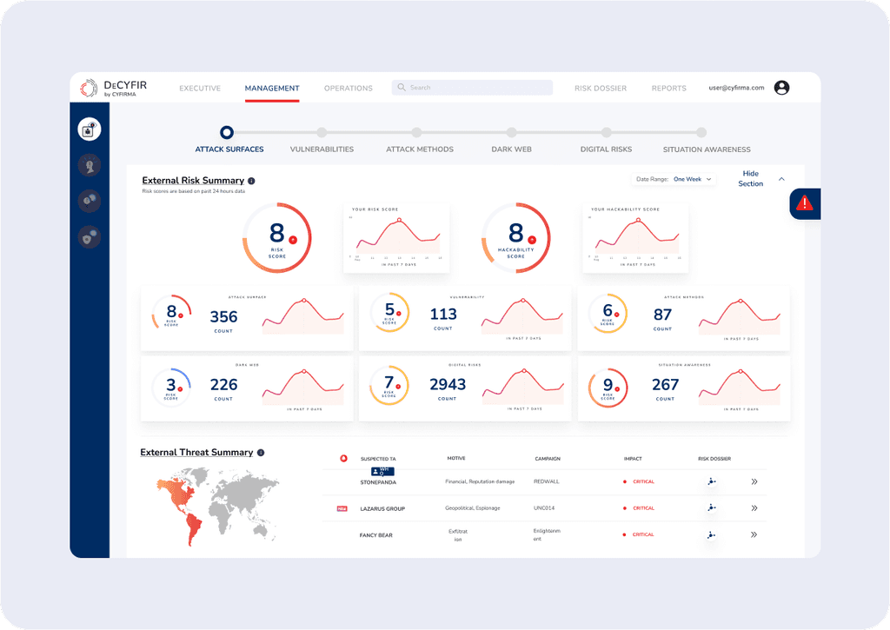Open the REPORTS menu
890x630 pixels.
[x=668, y=89]
